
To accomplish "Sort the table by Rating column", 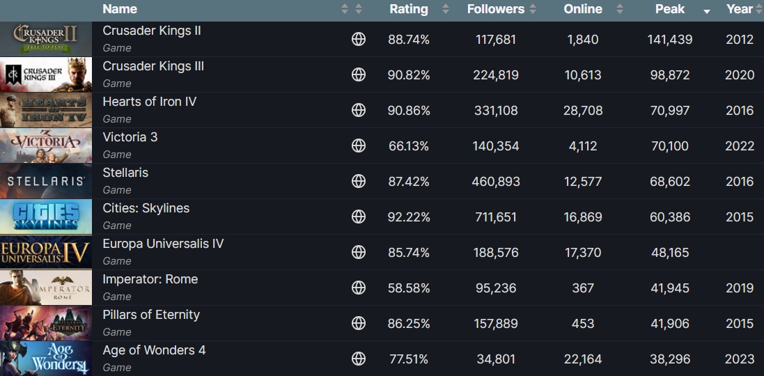I will [x=409, y=9].
